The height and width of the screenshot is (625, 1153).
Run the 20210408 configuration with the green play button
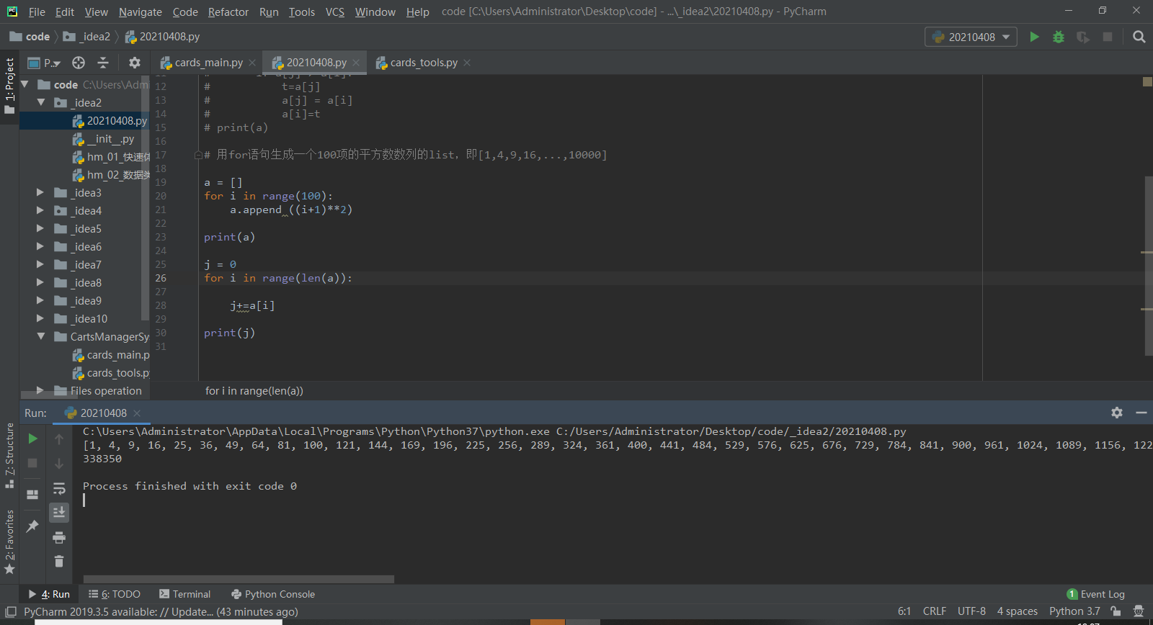[1034, 37]
